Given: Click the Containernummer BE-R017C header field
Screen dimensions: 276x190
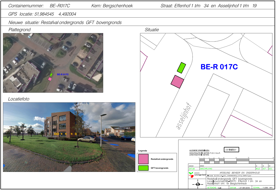Looking at the screenshot, I should (39, 6).
